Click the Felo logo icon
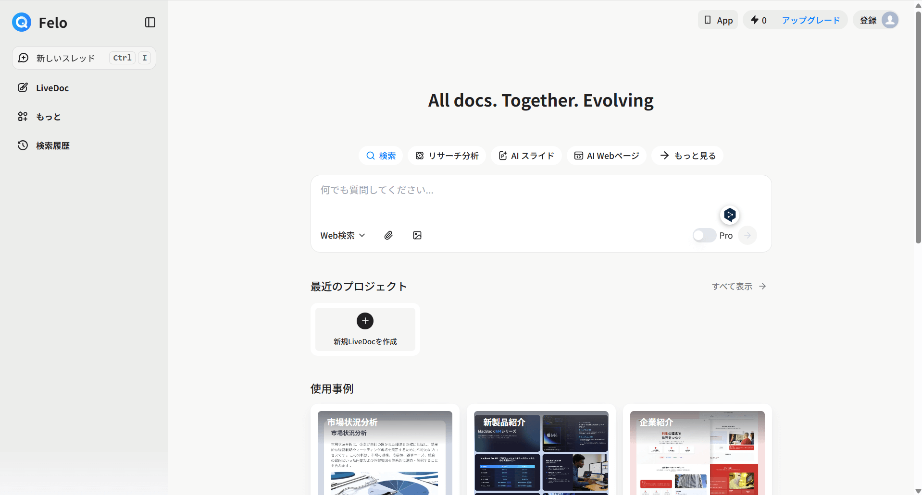The height and width of the screenshot is (495, 922). click(x=22, y=22)
